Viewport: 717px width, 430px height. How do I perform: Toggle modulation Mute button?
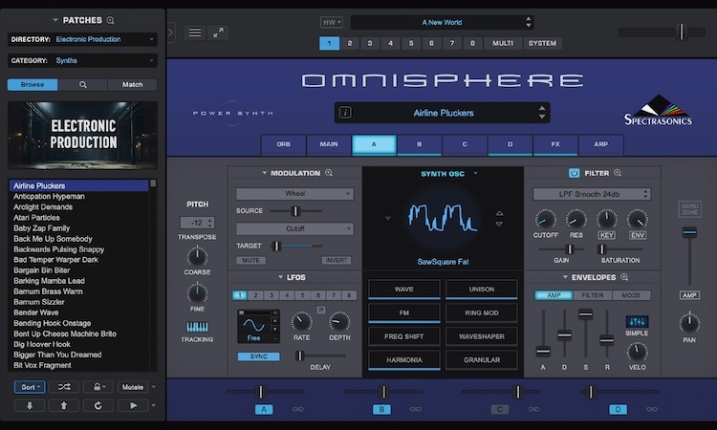click(252, 260)
